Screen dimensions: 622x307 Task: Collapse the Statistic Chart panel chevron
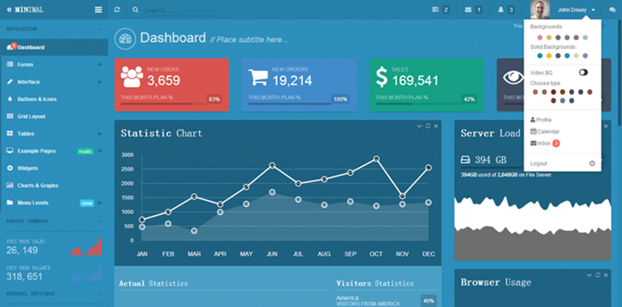pyautogui.click(x=420, y=127)
